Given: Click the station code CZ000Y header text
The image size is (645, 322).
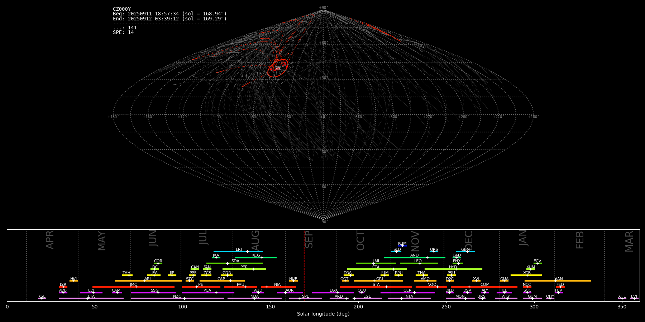Looking at the screenshot, I should pyautogui.click(x=122, y=9).
